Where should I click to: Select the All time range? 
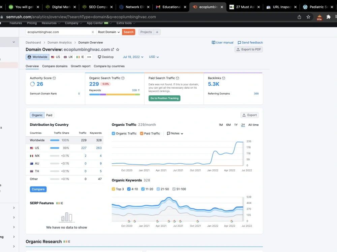click(253, 125)
